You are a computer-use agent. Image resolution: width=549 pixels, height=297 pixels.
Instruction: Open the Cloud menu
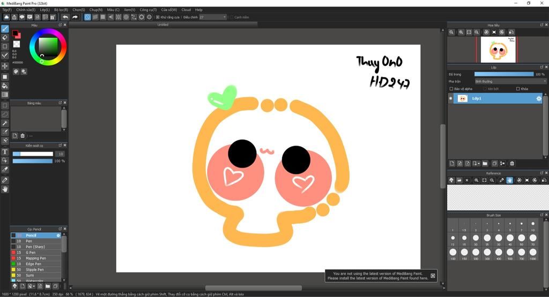pyautogui.click(x=186, y=10)
